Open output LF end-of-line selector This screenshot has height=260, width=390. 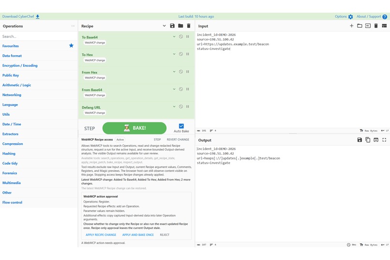385,245
